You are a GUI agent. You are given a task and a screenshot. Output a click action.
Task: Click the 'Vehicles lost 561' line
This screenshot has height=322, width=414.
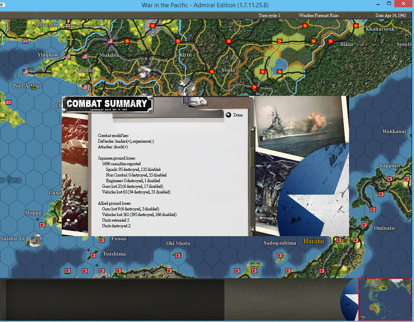[x=139, y=215]
